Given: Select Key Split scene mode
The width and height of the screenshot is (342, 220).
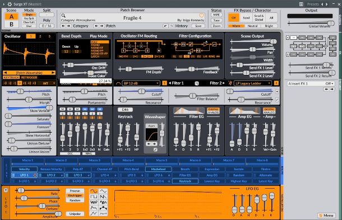Looking at the screenshot, I should point(29,18).
